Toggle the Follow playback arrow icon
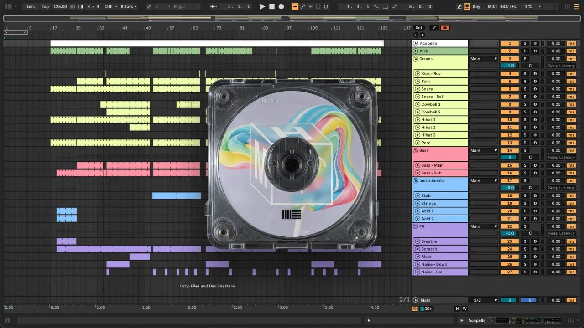The height and width of the screenshot is (328, 584). (x=214, y=7)
